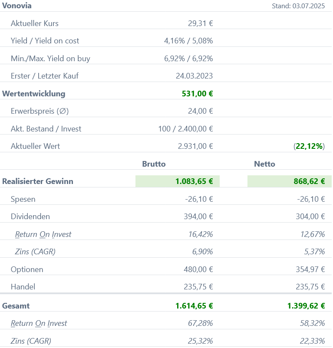
Task: Click the Erwerbspreis (Ø) label
Action: 40,111
